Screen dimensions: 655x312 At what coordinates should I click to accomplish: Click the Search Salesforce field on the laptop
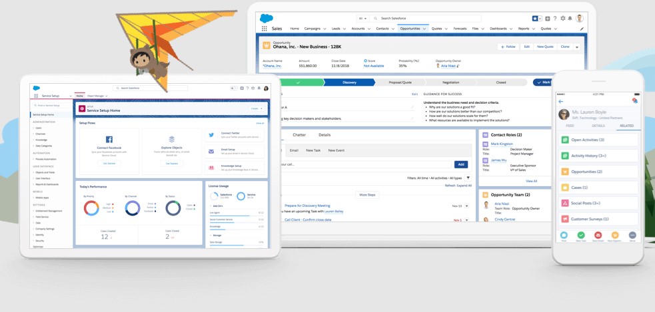[x=425, y=19]
